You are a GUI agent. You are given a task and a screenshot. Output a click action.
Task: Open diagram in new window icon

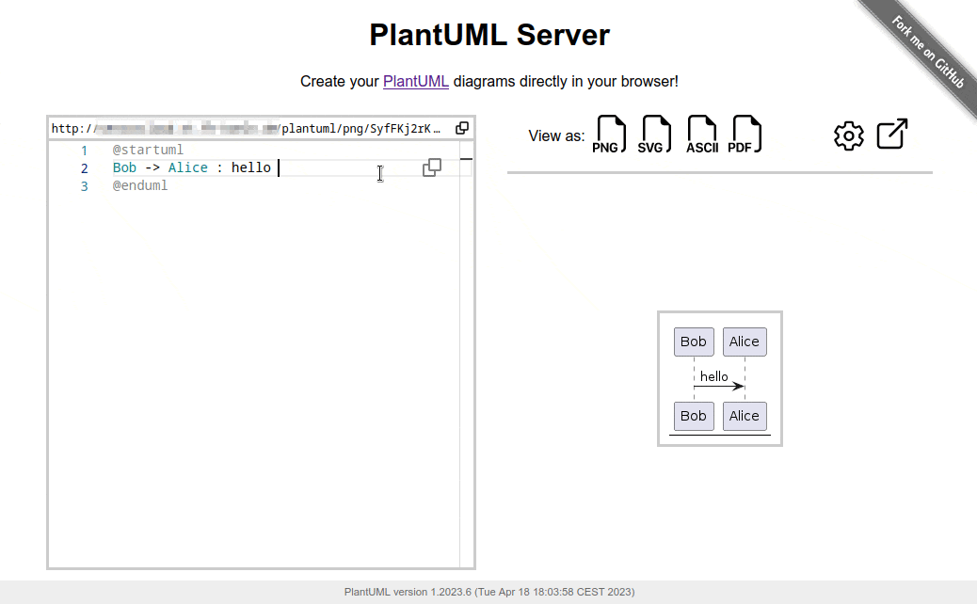[x=892, y=134]
